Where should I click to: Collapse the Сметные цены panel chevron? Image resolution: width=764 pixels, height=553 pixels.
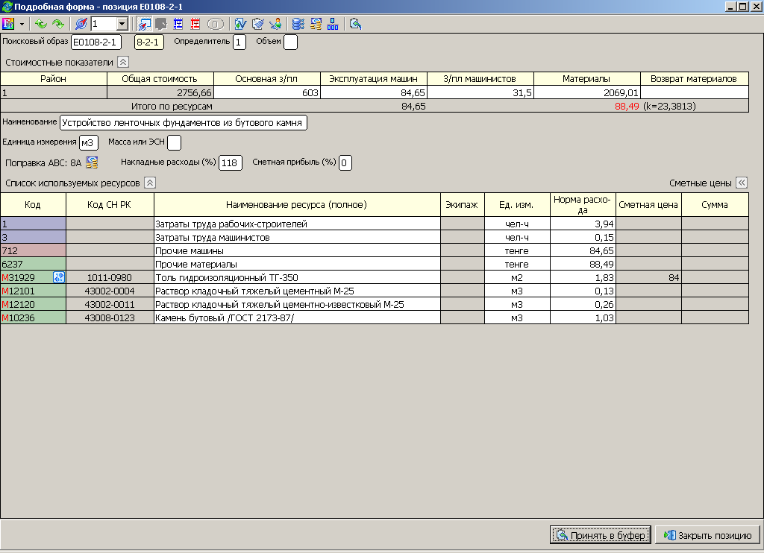pos(742,183)
